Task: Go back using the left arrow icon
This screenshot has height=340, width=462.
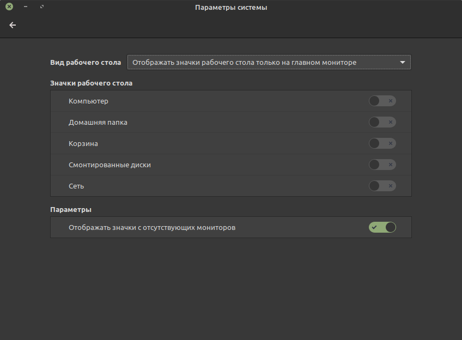Action: coord(13,25)
